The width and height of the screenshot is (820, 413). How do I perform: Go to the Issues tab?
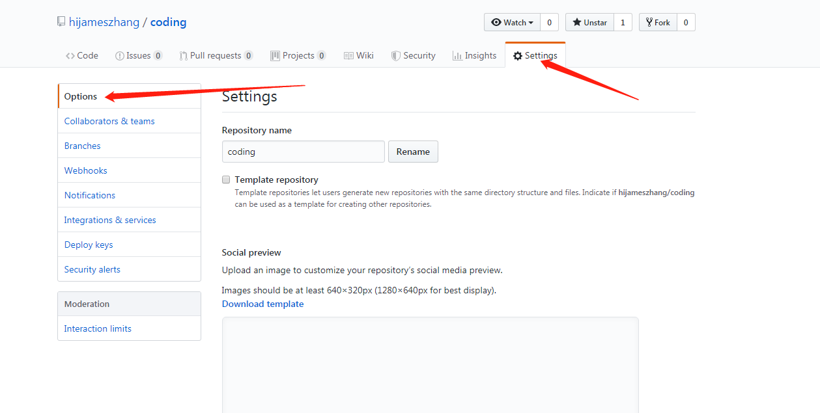139,56
